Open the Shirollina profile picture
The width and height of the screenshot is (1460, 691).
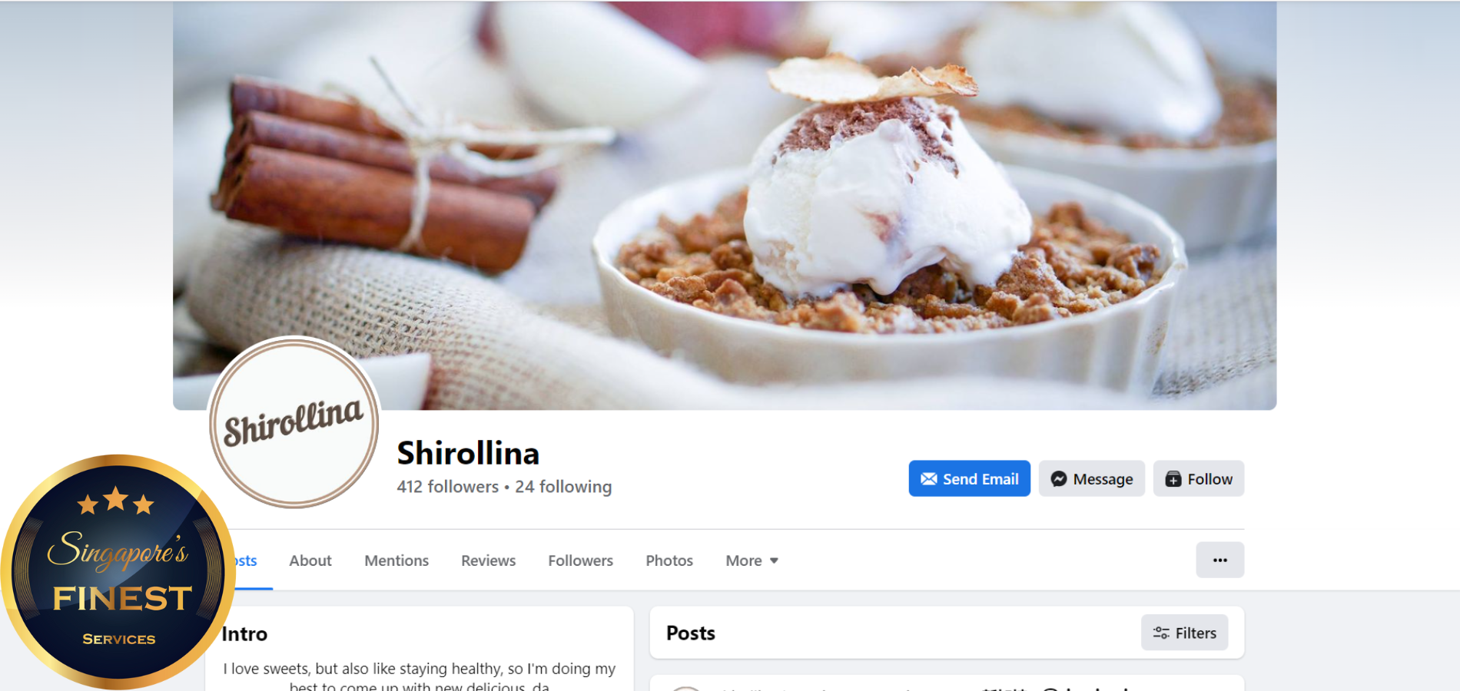point(294,422)
